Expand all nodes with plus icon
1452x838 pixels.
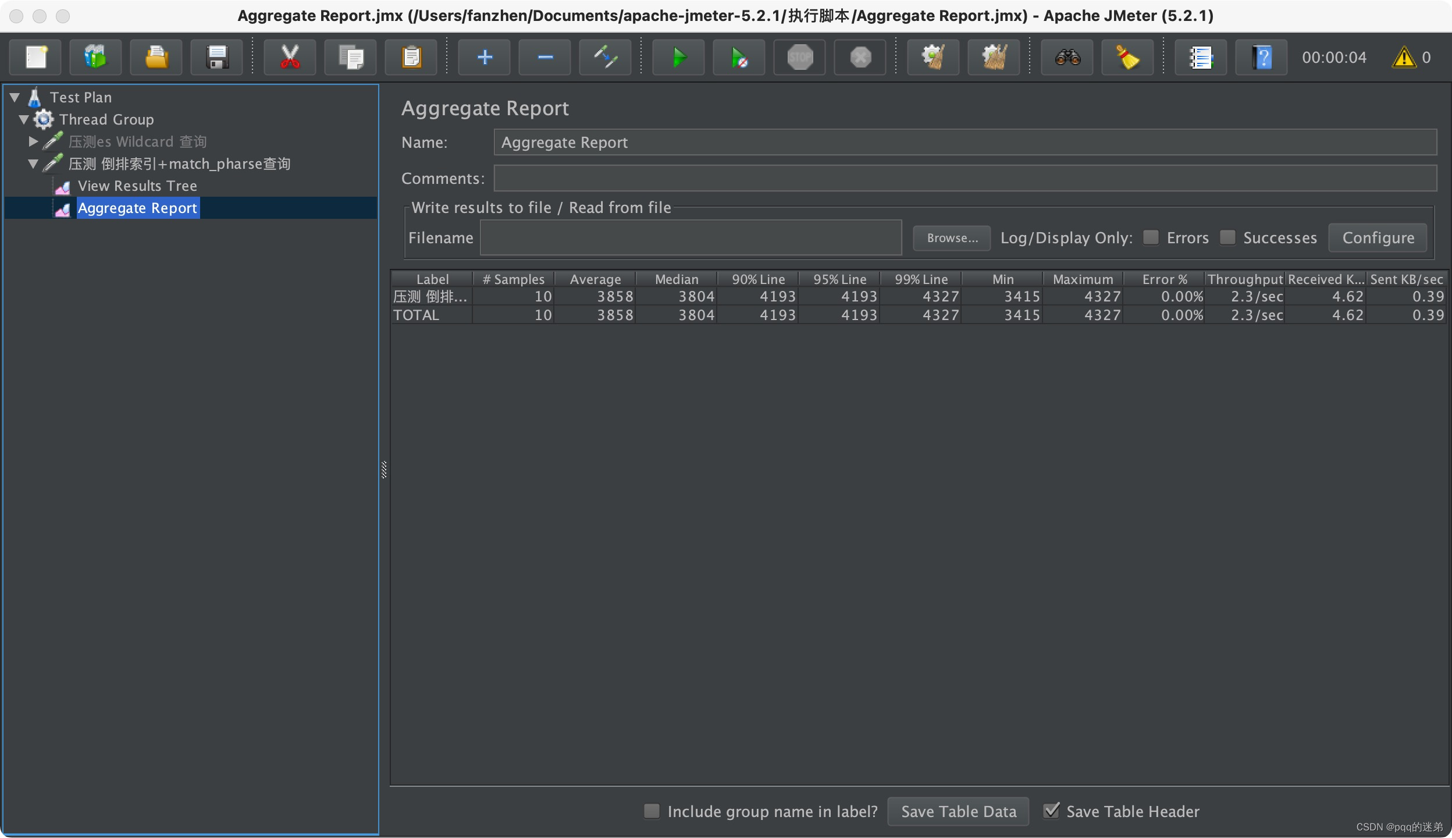point(485,57)
